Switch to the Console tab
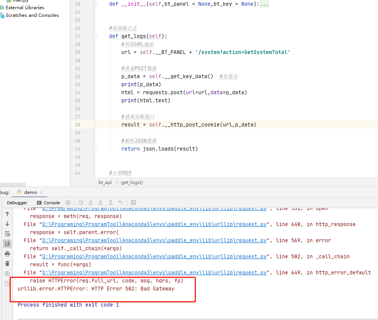This screenshot has height=320, width=378. point(48,203)
